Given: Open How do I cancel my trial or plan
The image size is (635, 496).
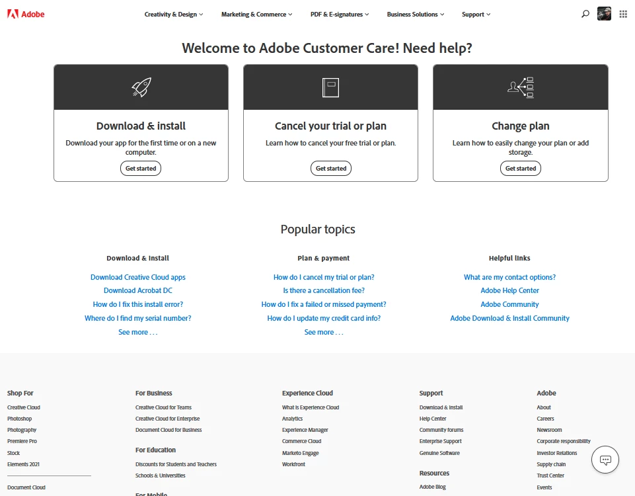Looking at the screenshot, I should click(324, 277).
